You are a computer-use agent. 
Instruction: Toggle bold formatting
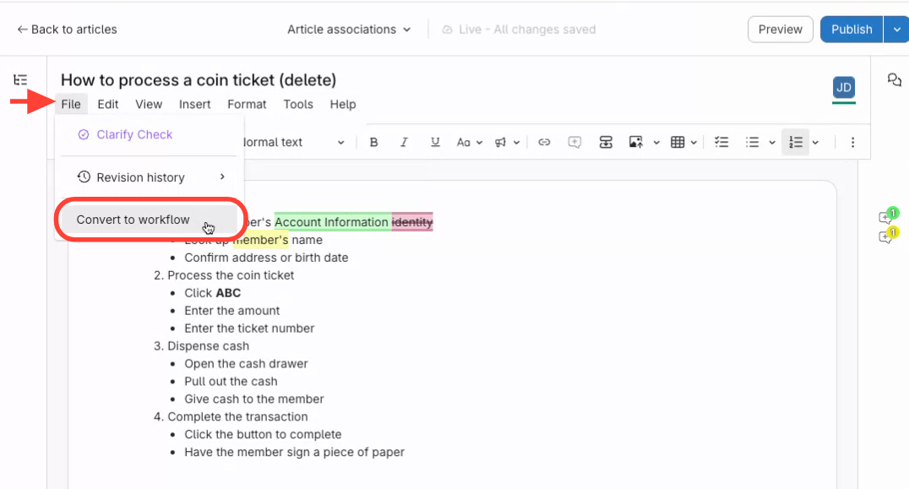click(x=373, y=143)
